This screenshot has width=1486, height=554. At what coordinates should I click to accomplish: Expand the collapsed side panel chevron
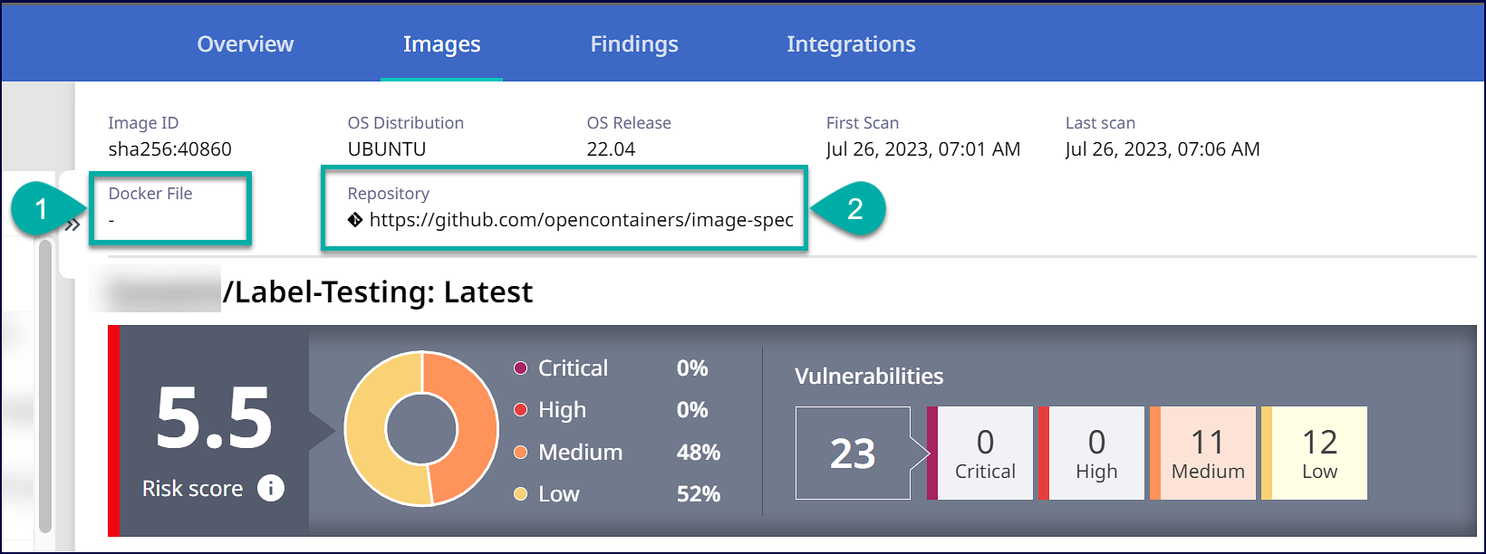72,224
